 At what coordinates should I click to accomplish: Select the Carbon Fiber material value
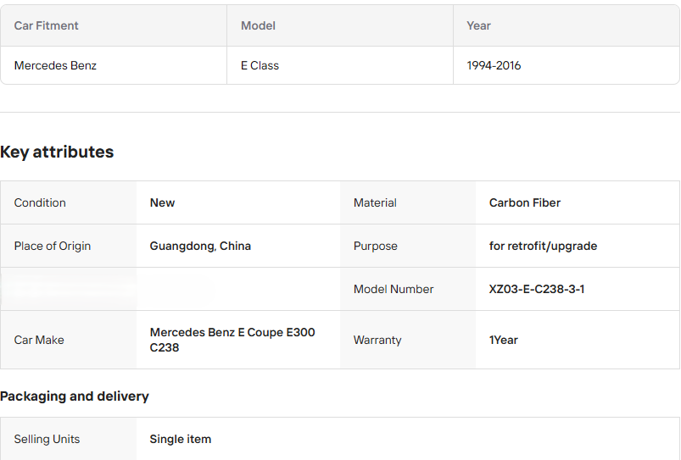[524, 202]
